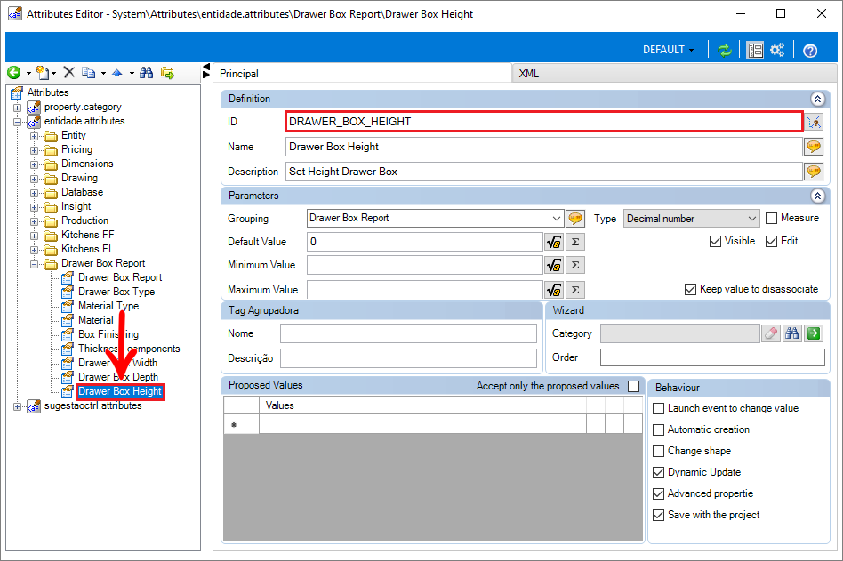Open the Type dropdown showing Decimal number
843x561 pixels.
(692, 219)
